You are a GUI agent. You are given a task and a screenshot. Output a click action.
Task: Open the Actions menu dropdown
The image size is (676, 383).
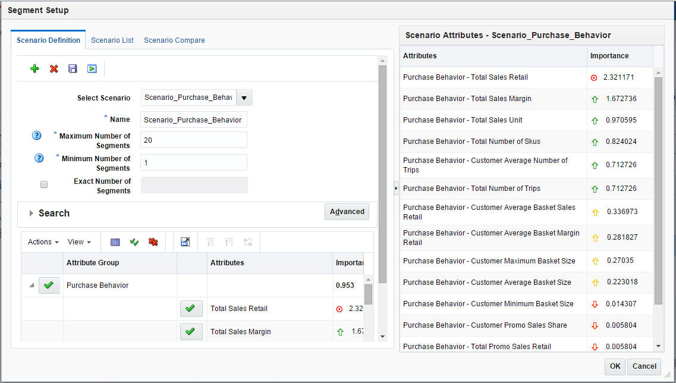click(43, 242)
